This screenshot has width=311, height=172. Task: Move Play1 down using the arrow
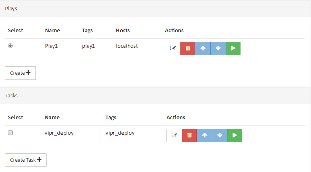click(x=218, y=48)
